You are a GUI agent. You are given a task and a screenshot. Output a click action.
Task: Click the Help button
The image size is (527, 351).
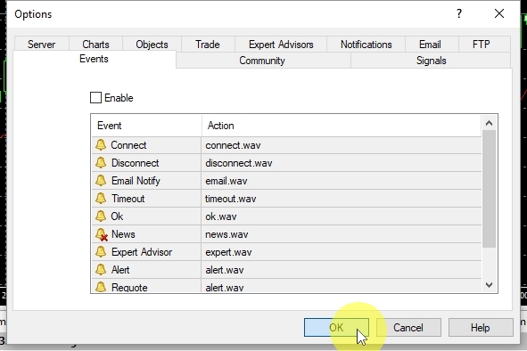click(481, 328)
